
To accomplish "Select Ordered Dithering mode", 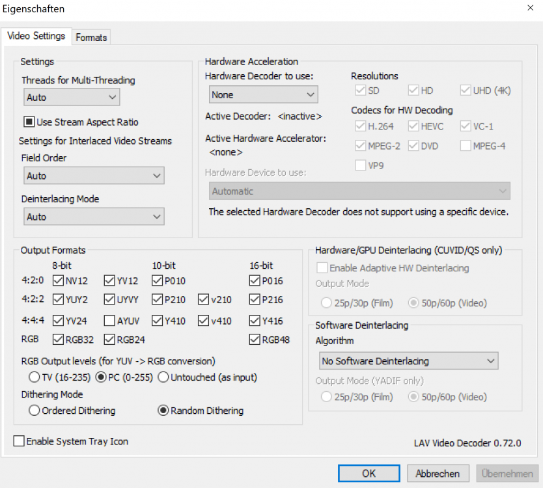I will click(x=34, y=411).
